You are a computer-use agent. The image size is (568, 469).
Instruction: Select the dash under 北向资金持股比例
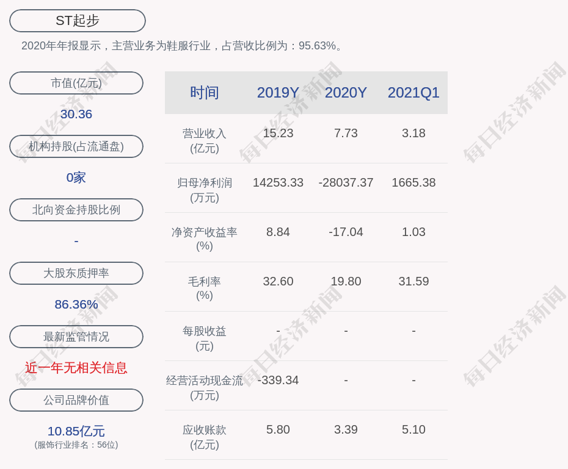(76, 241)
